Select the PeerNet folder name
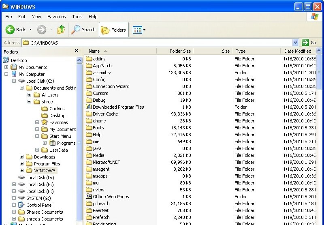324x225 pixels. [100, 210]
